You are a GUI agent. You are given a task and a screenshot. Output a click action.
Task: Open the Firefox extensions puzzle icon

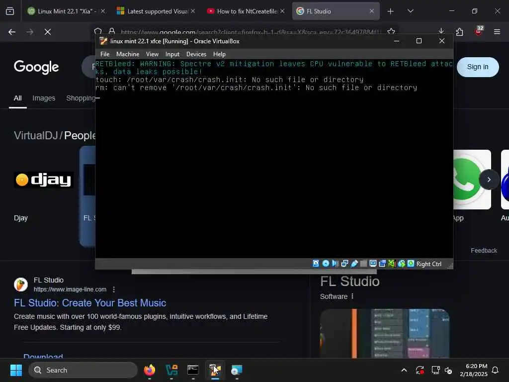[x=459, y=32]
